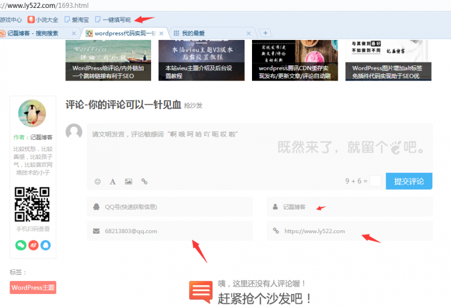
Task: Open the 游戏中心 bookmark
Action: point(11,20)
